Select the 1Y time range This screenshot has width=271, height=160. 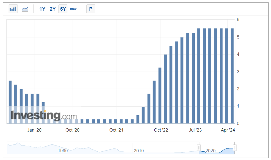tap(42, 9)
